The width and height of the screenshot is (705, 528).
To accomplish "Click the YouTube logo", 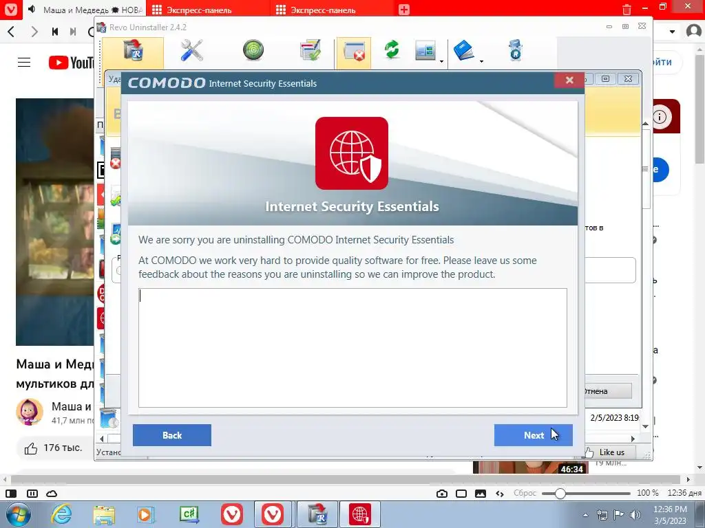I will [71, 63].
